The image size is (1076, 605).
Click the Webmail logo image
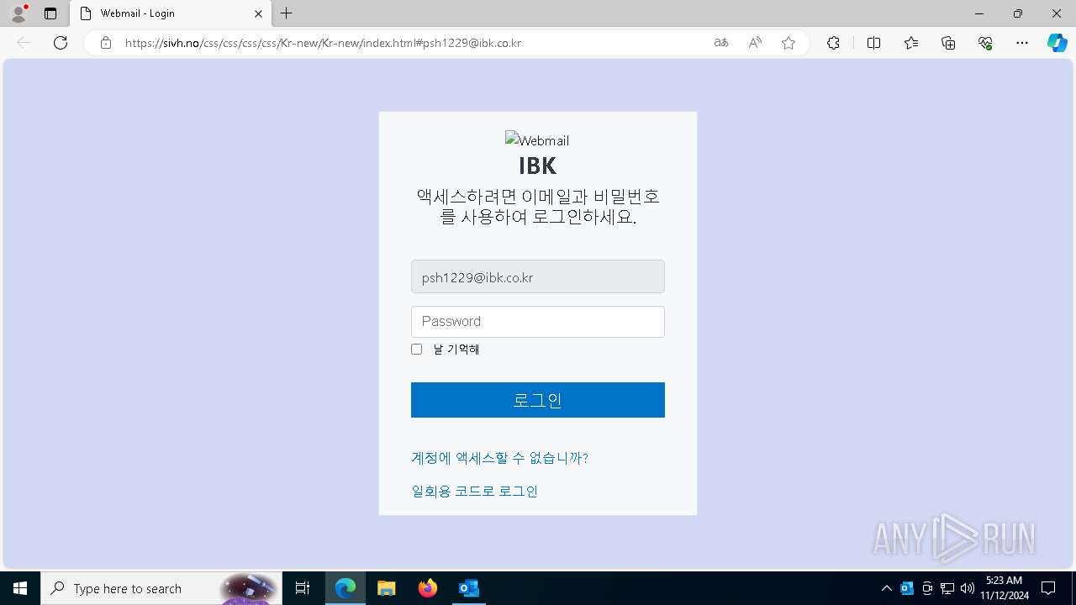tap(537, 139)
